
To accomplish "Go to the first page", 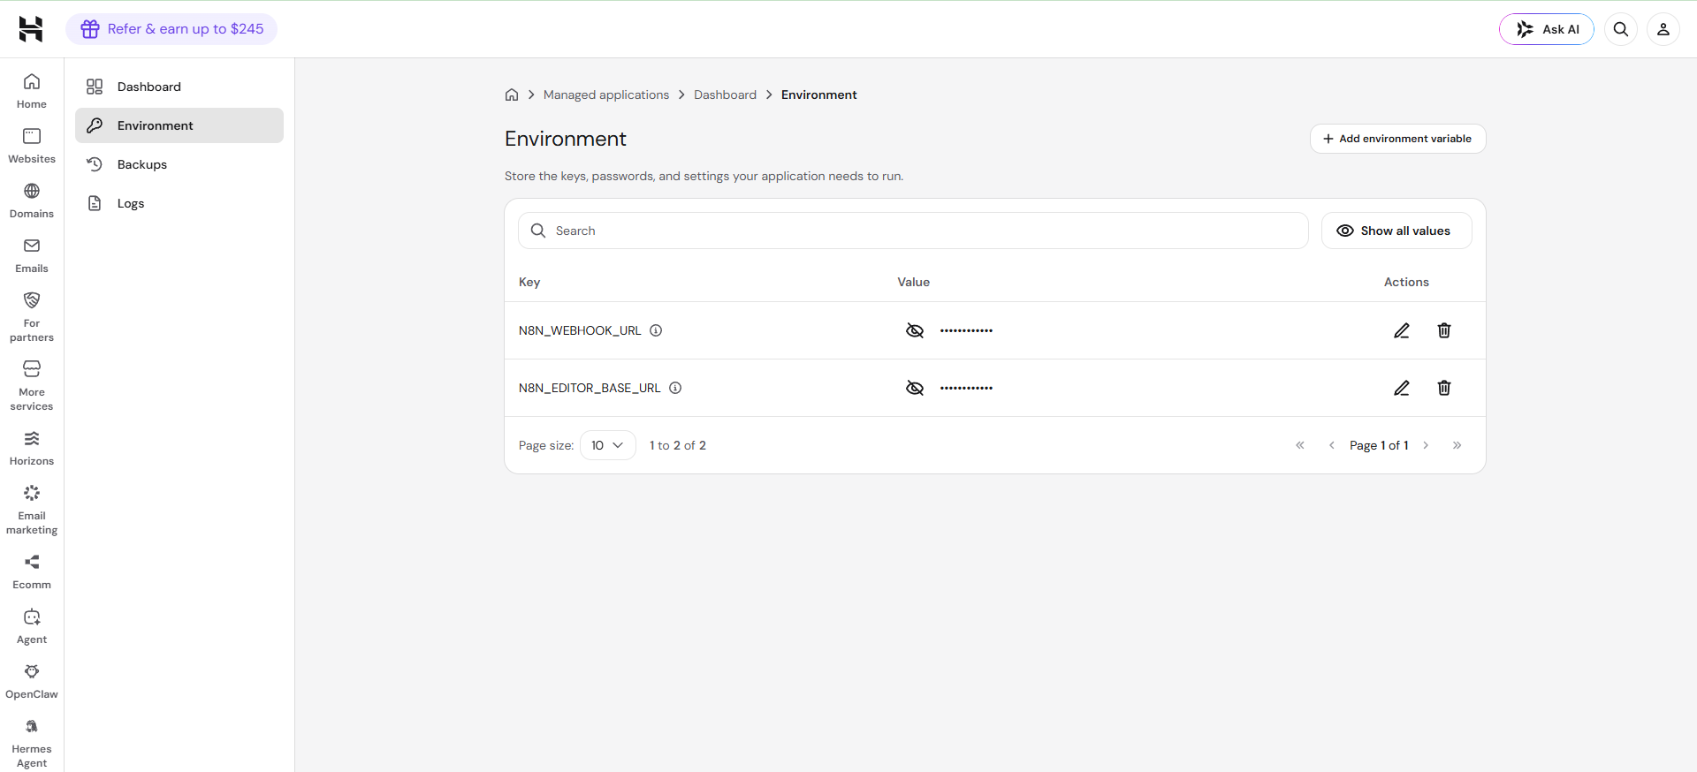I will (1300, 445).
